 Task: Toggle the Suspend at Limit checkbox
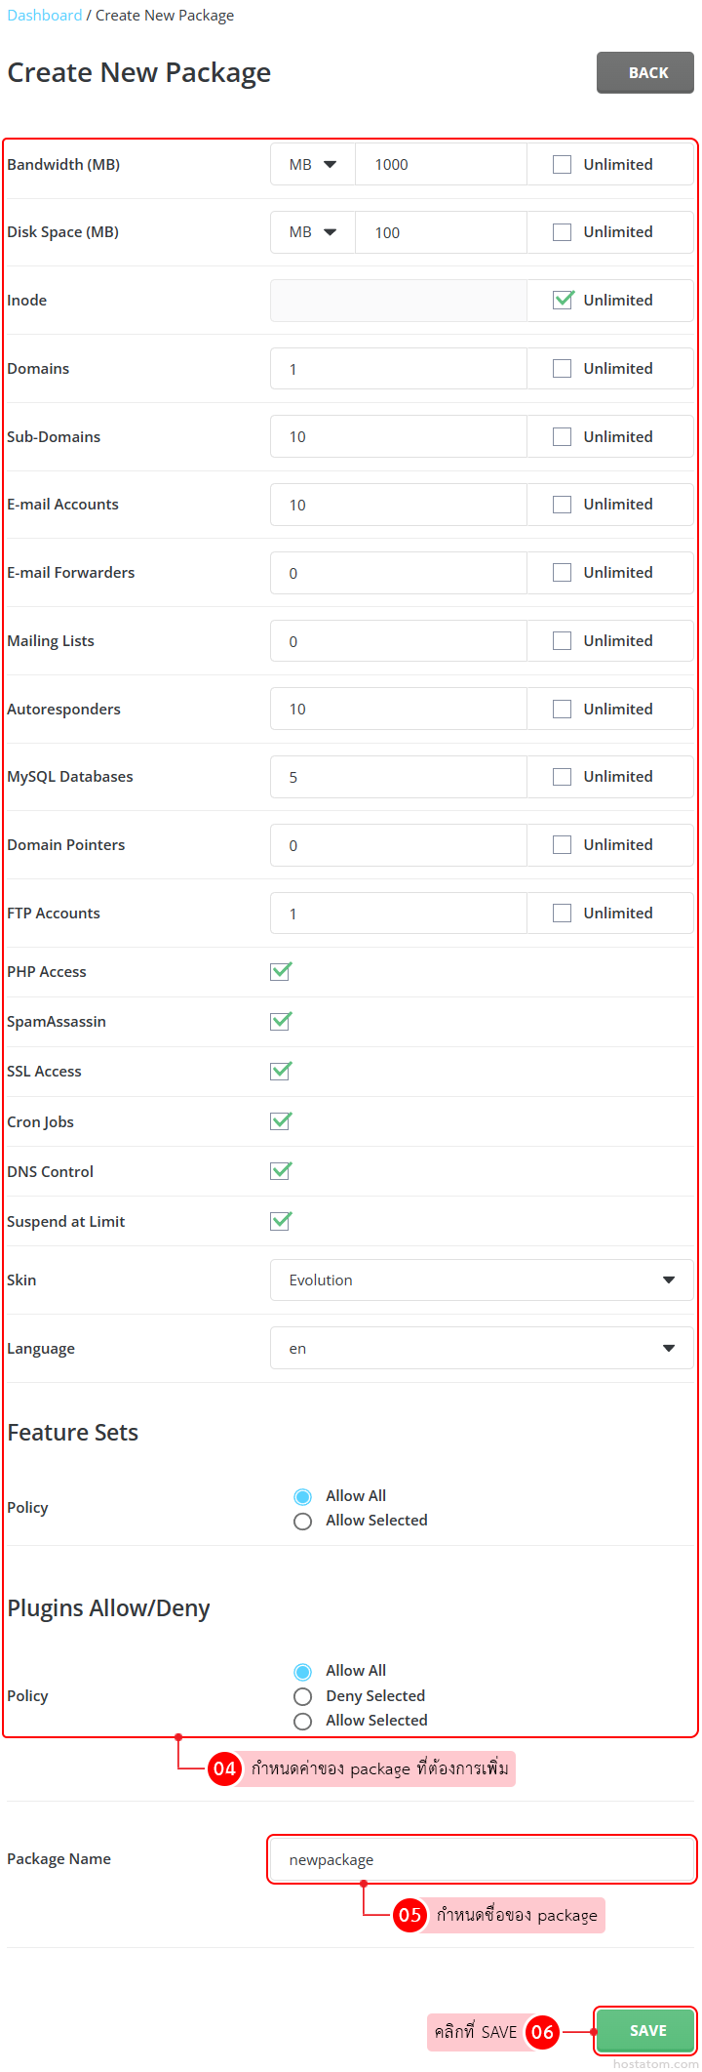pyautogui.click(x=281, y=1221)
